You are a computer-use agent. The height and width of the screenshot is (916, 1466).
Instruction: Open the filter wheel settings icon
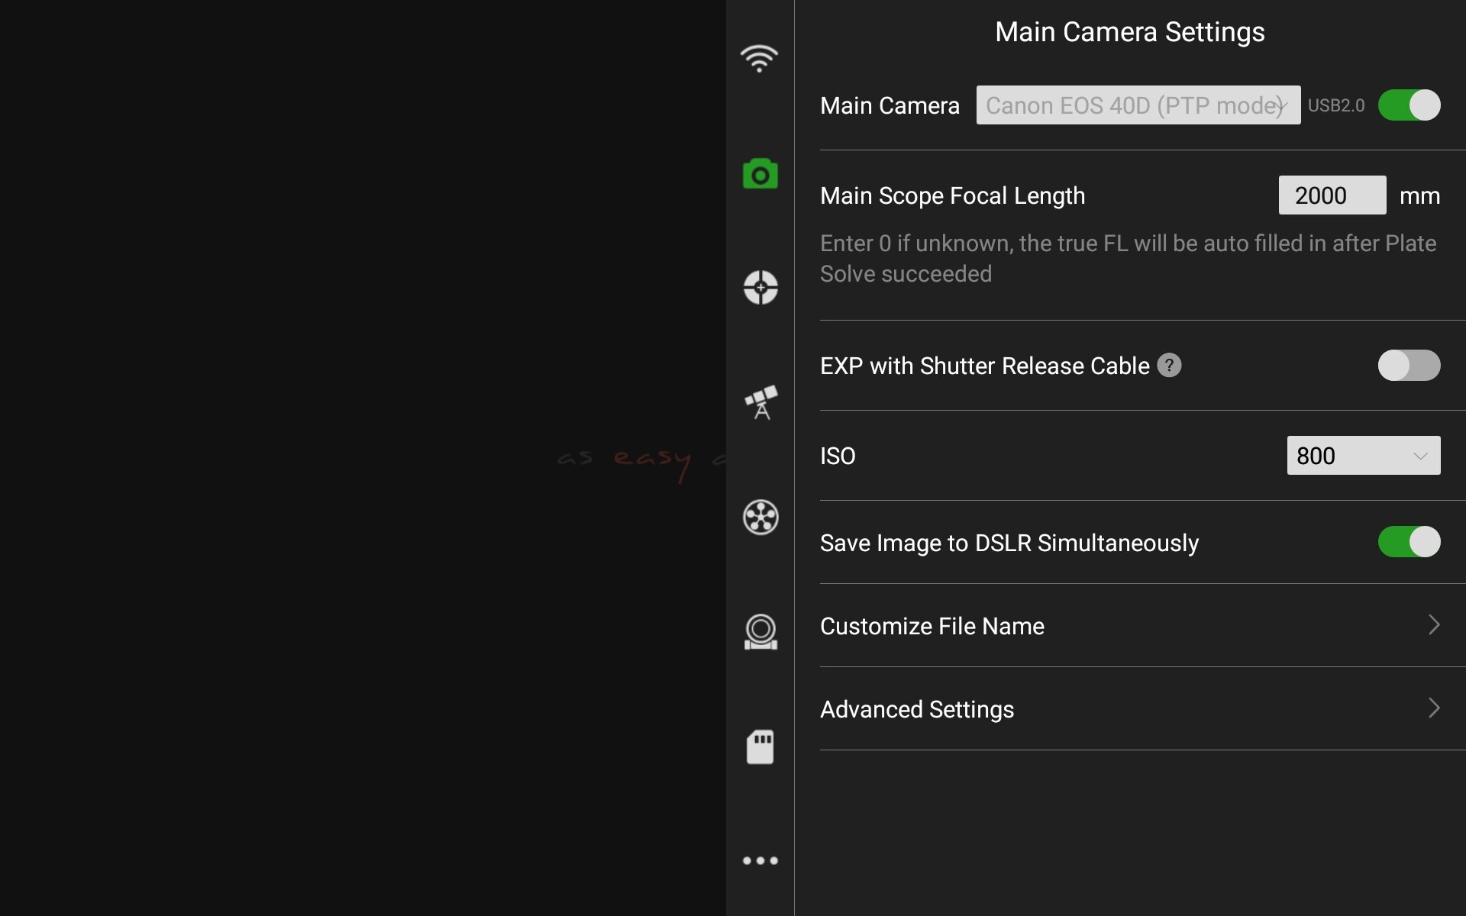click(x=760, y=518)
